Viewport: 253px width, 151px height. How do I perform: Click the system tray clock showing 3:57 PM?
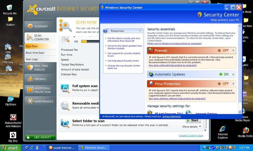244,148
